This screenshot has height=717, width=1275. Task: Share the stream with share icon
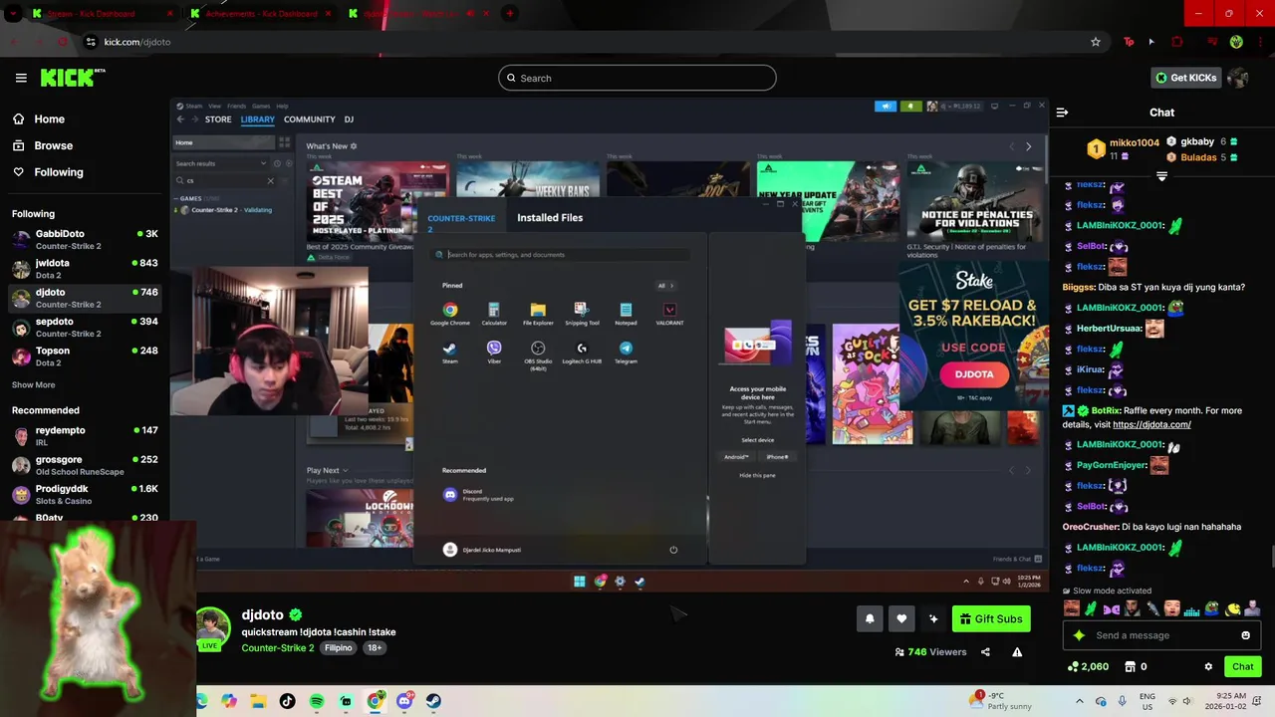[985, 652]
